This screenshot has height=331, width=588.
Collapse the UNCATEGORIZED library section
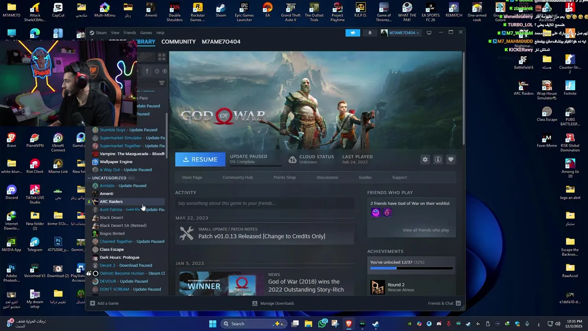click(x=89, y=178)
